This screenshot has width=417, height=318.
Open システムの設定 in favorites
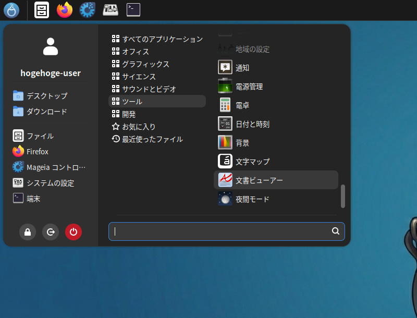click(43, 183)
